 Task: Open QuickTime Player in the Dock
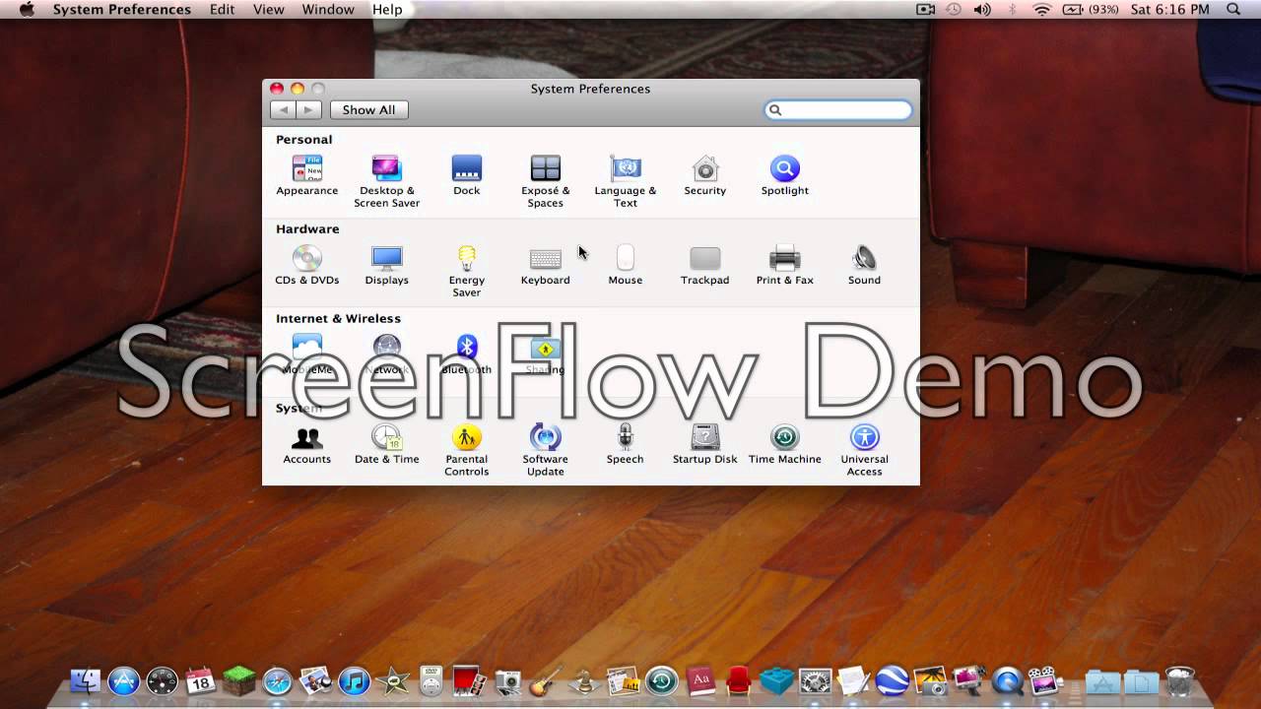1007,680
